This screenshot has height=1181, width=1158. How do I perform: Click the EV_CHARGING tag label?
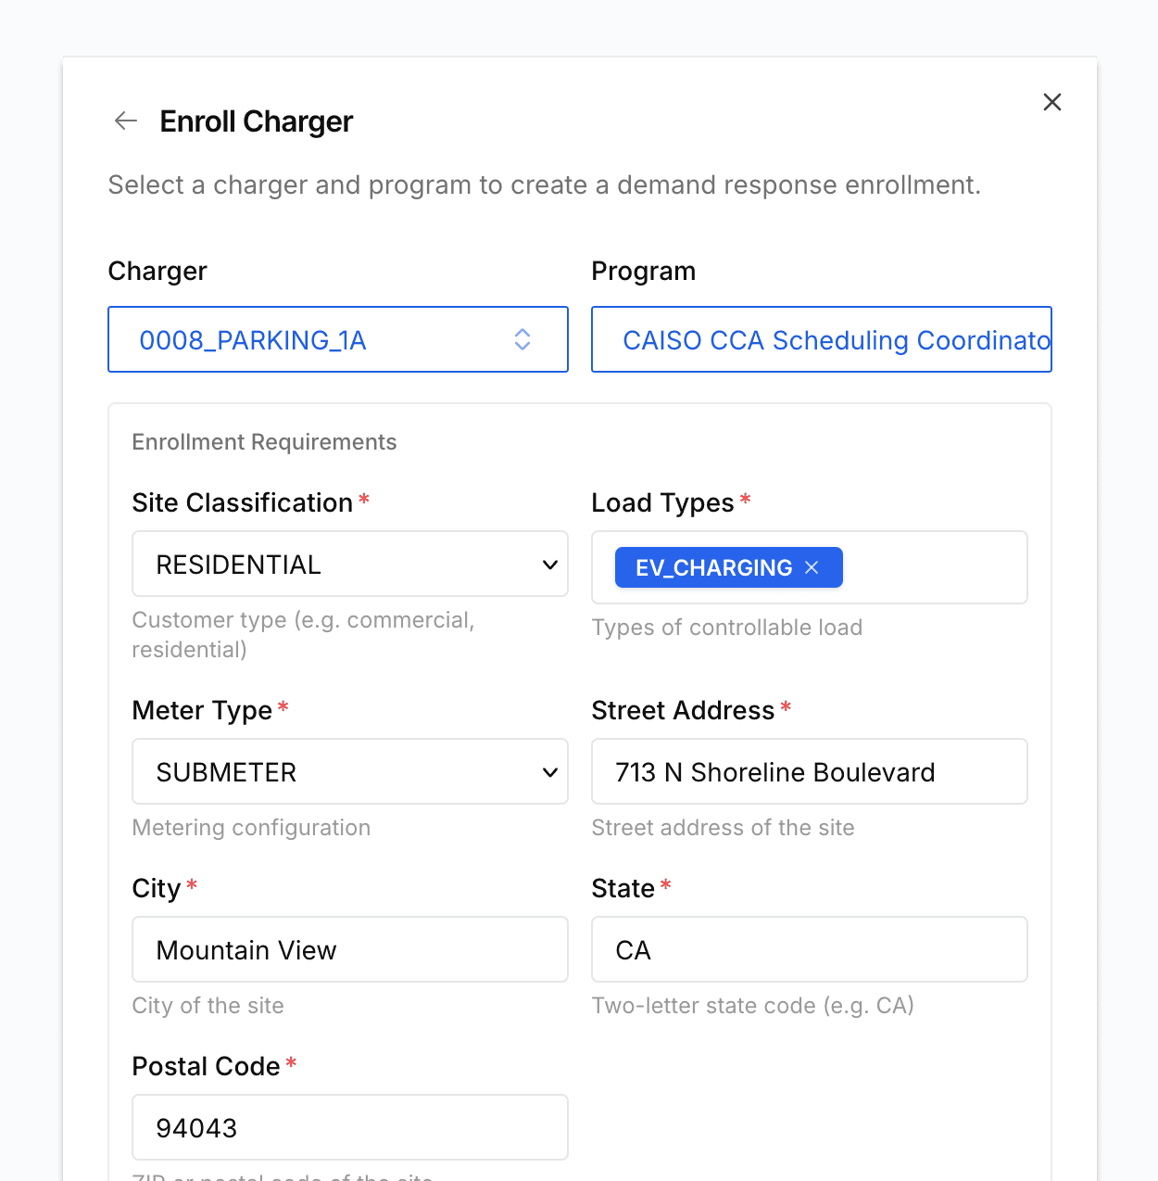click(713, 567)
